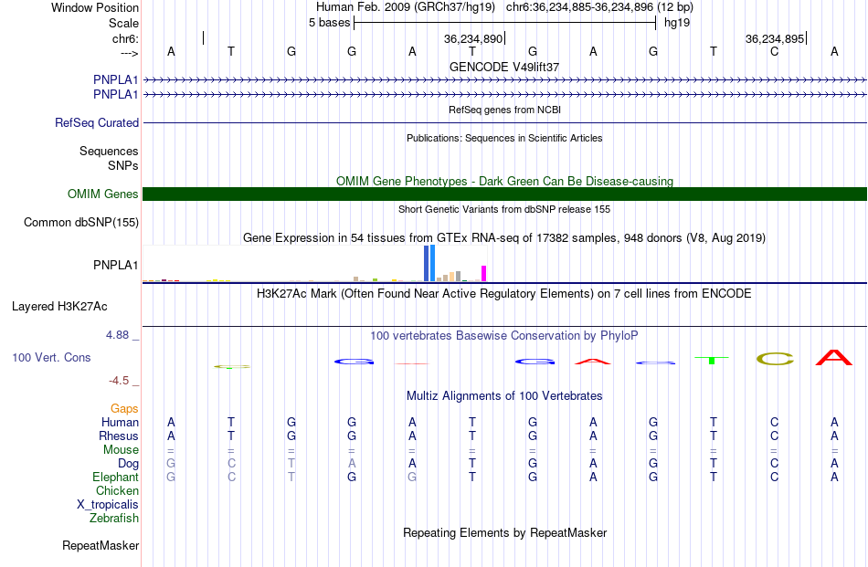The image size is (868, 567).
Task: Click Repeating Elements by RepeatMasker title
Action: pos(504,532)
